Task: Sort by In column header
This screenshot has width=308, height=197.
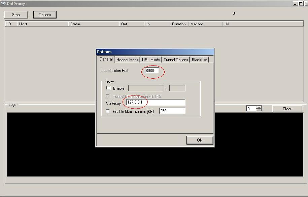Action: [157, 24]
